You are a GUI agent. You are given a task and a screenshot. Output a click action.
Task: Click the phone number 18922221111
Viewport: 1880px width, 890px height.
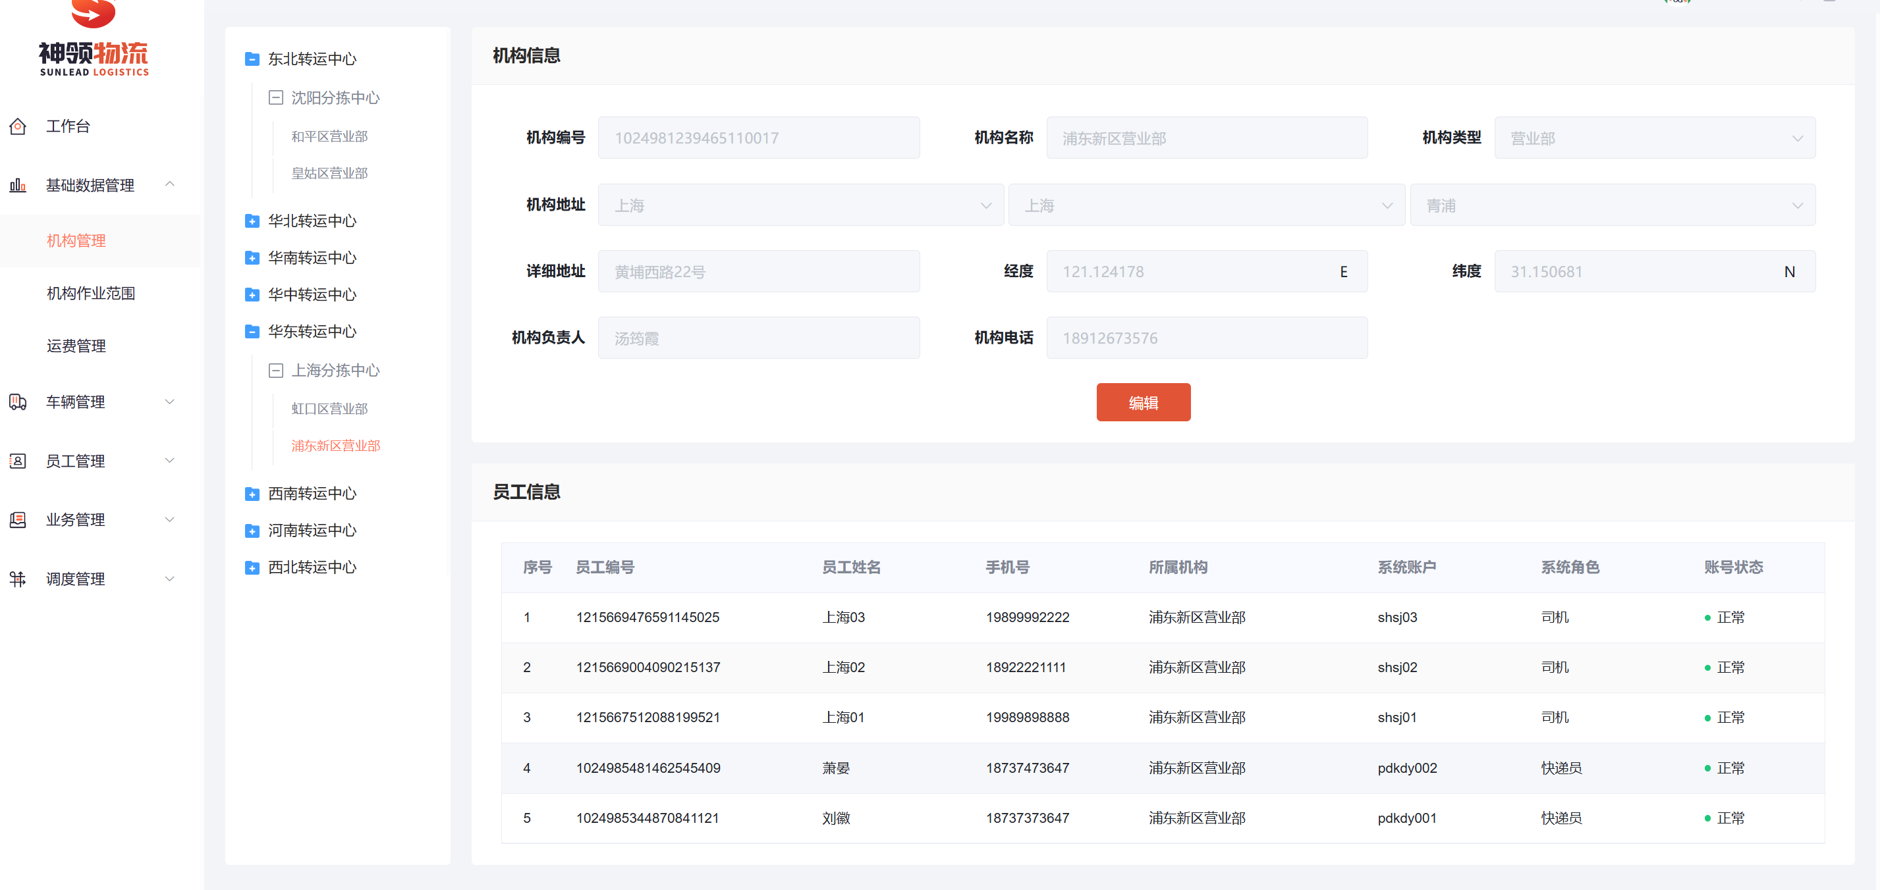click(x=1026, y=667)
